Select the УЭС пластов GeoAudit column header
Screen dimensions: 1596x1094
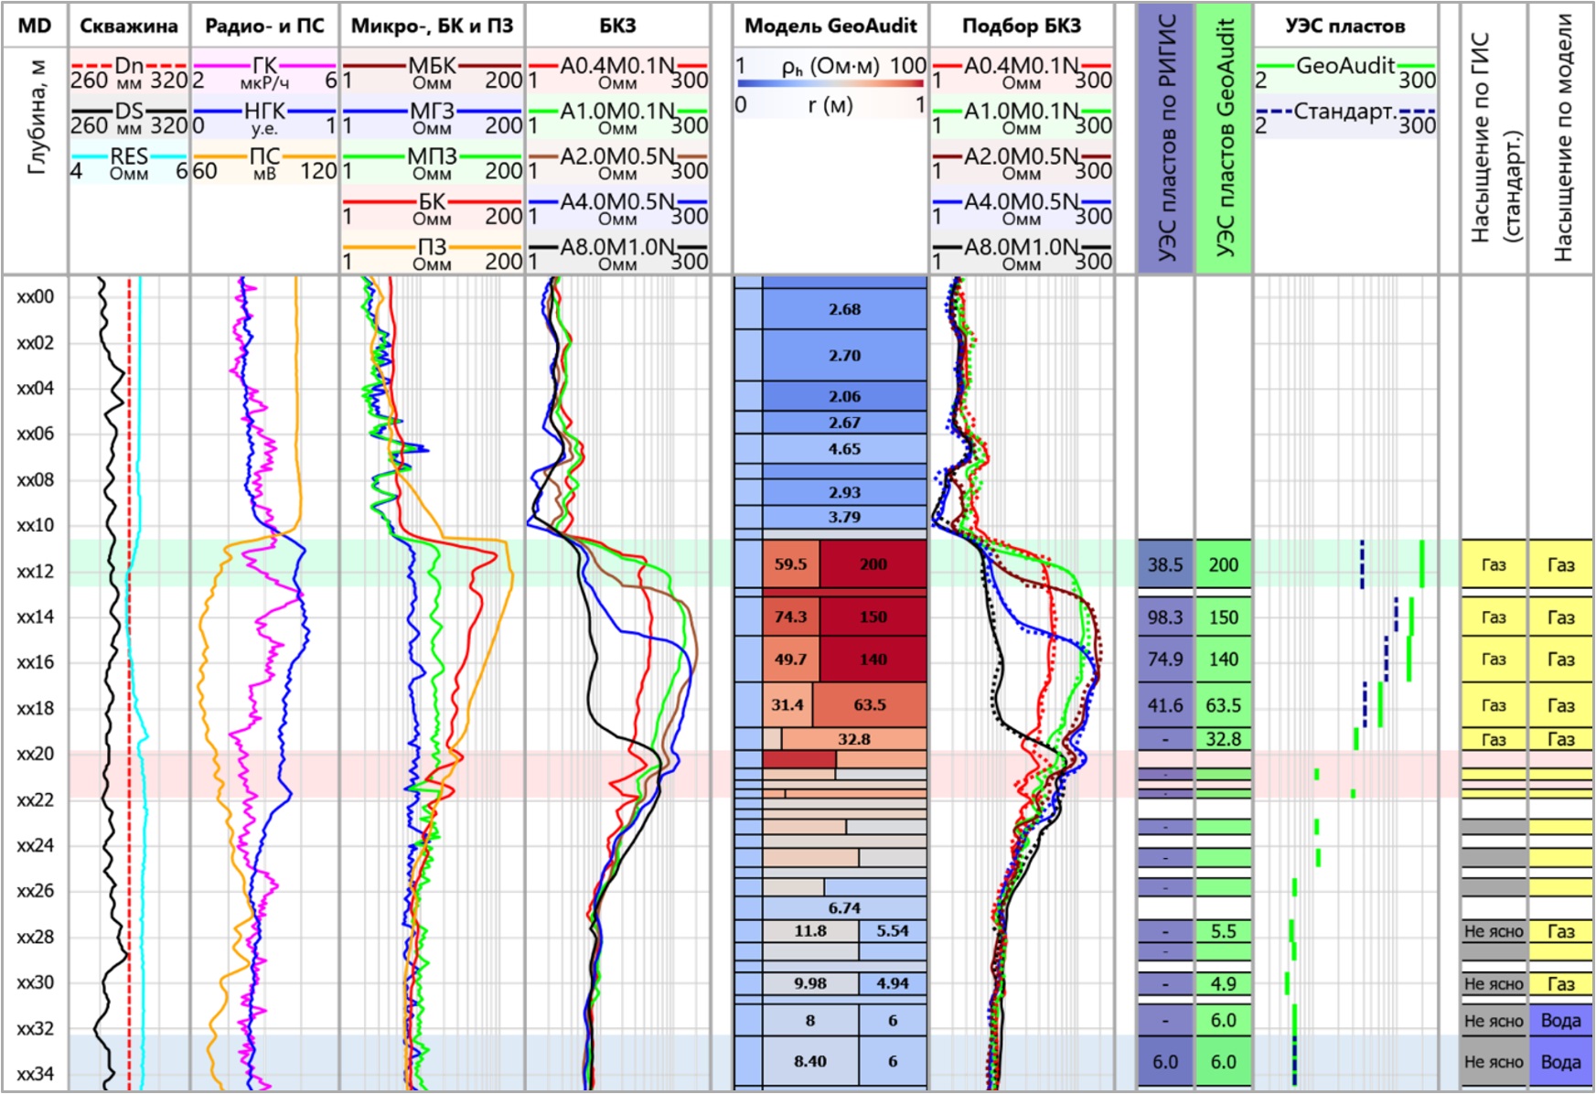tap(1224, 137)
